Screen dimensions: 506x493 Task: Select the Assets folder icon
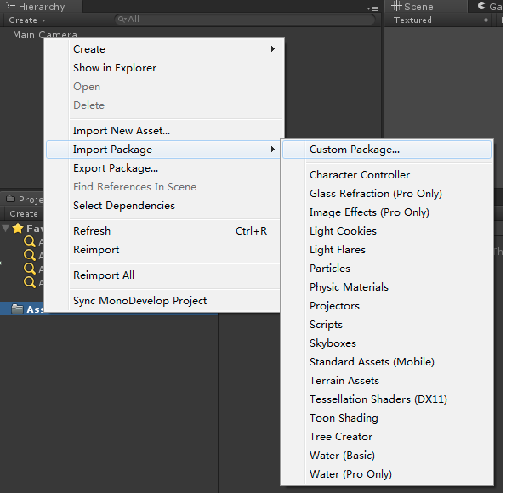coord(17,309)
